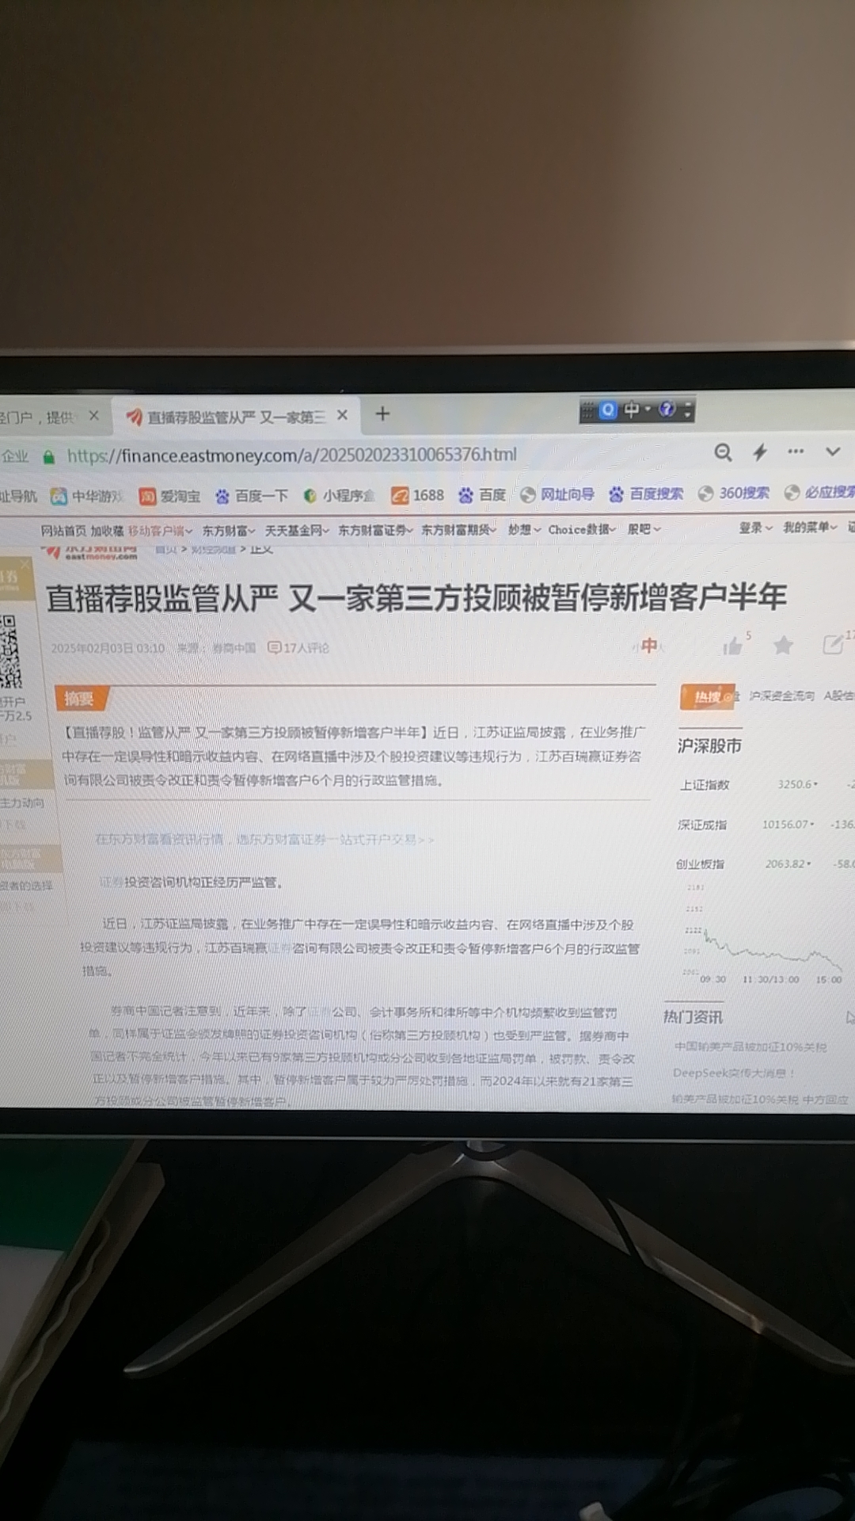Go to 网站首页 in site navigation

point(63,531)
